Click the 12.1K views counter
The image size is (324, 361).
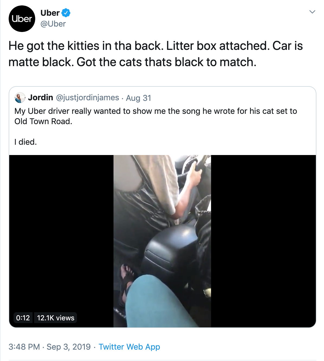(56, 318)
